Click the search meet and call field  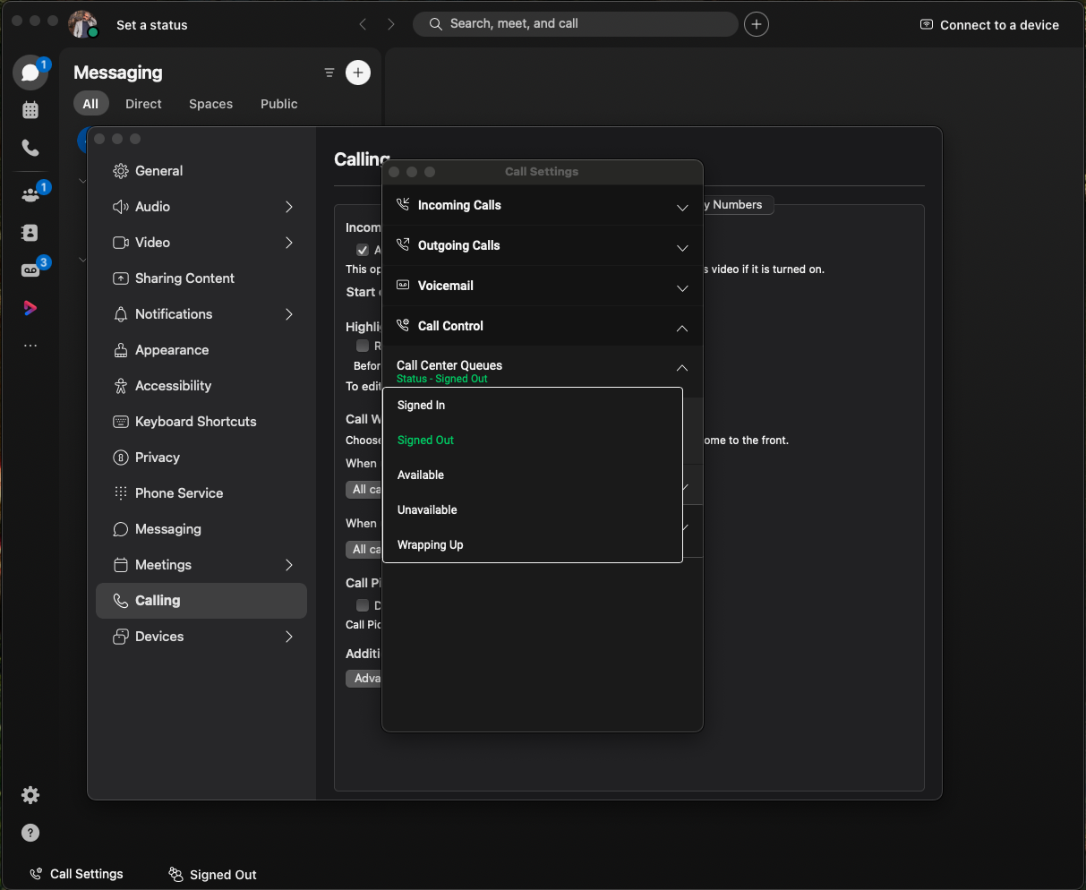click(x=575, y=24)
